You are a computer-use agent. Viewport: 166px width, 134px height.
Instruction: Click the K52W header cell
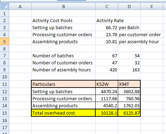point(107,84)
